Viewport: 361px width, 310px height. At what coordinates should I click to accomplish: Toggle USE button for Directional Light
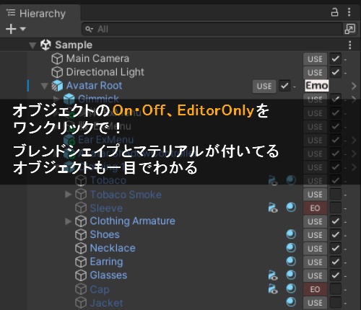[x=315, y=72]
